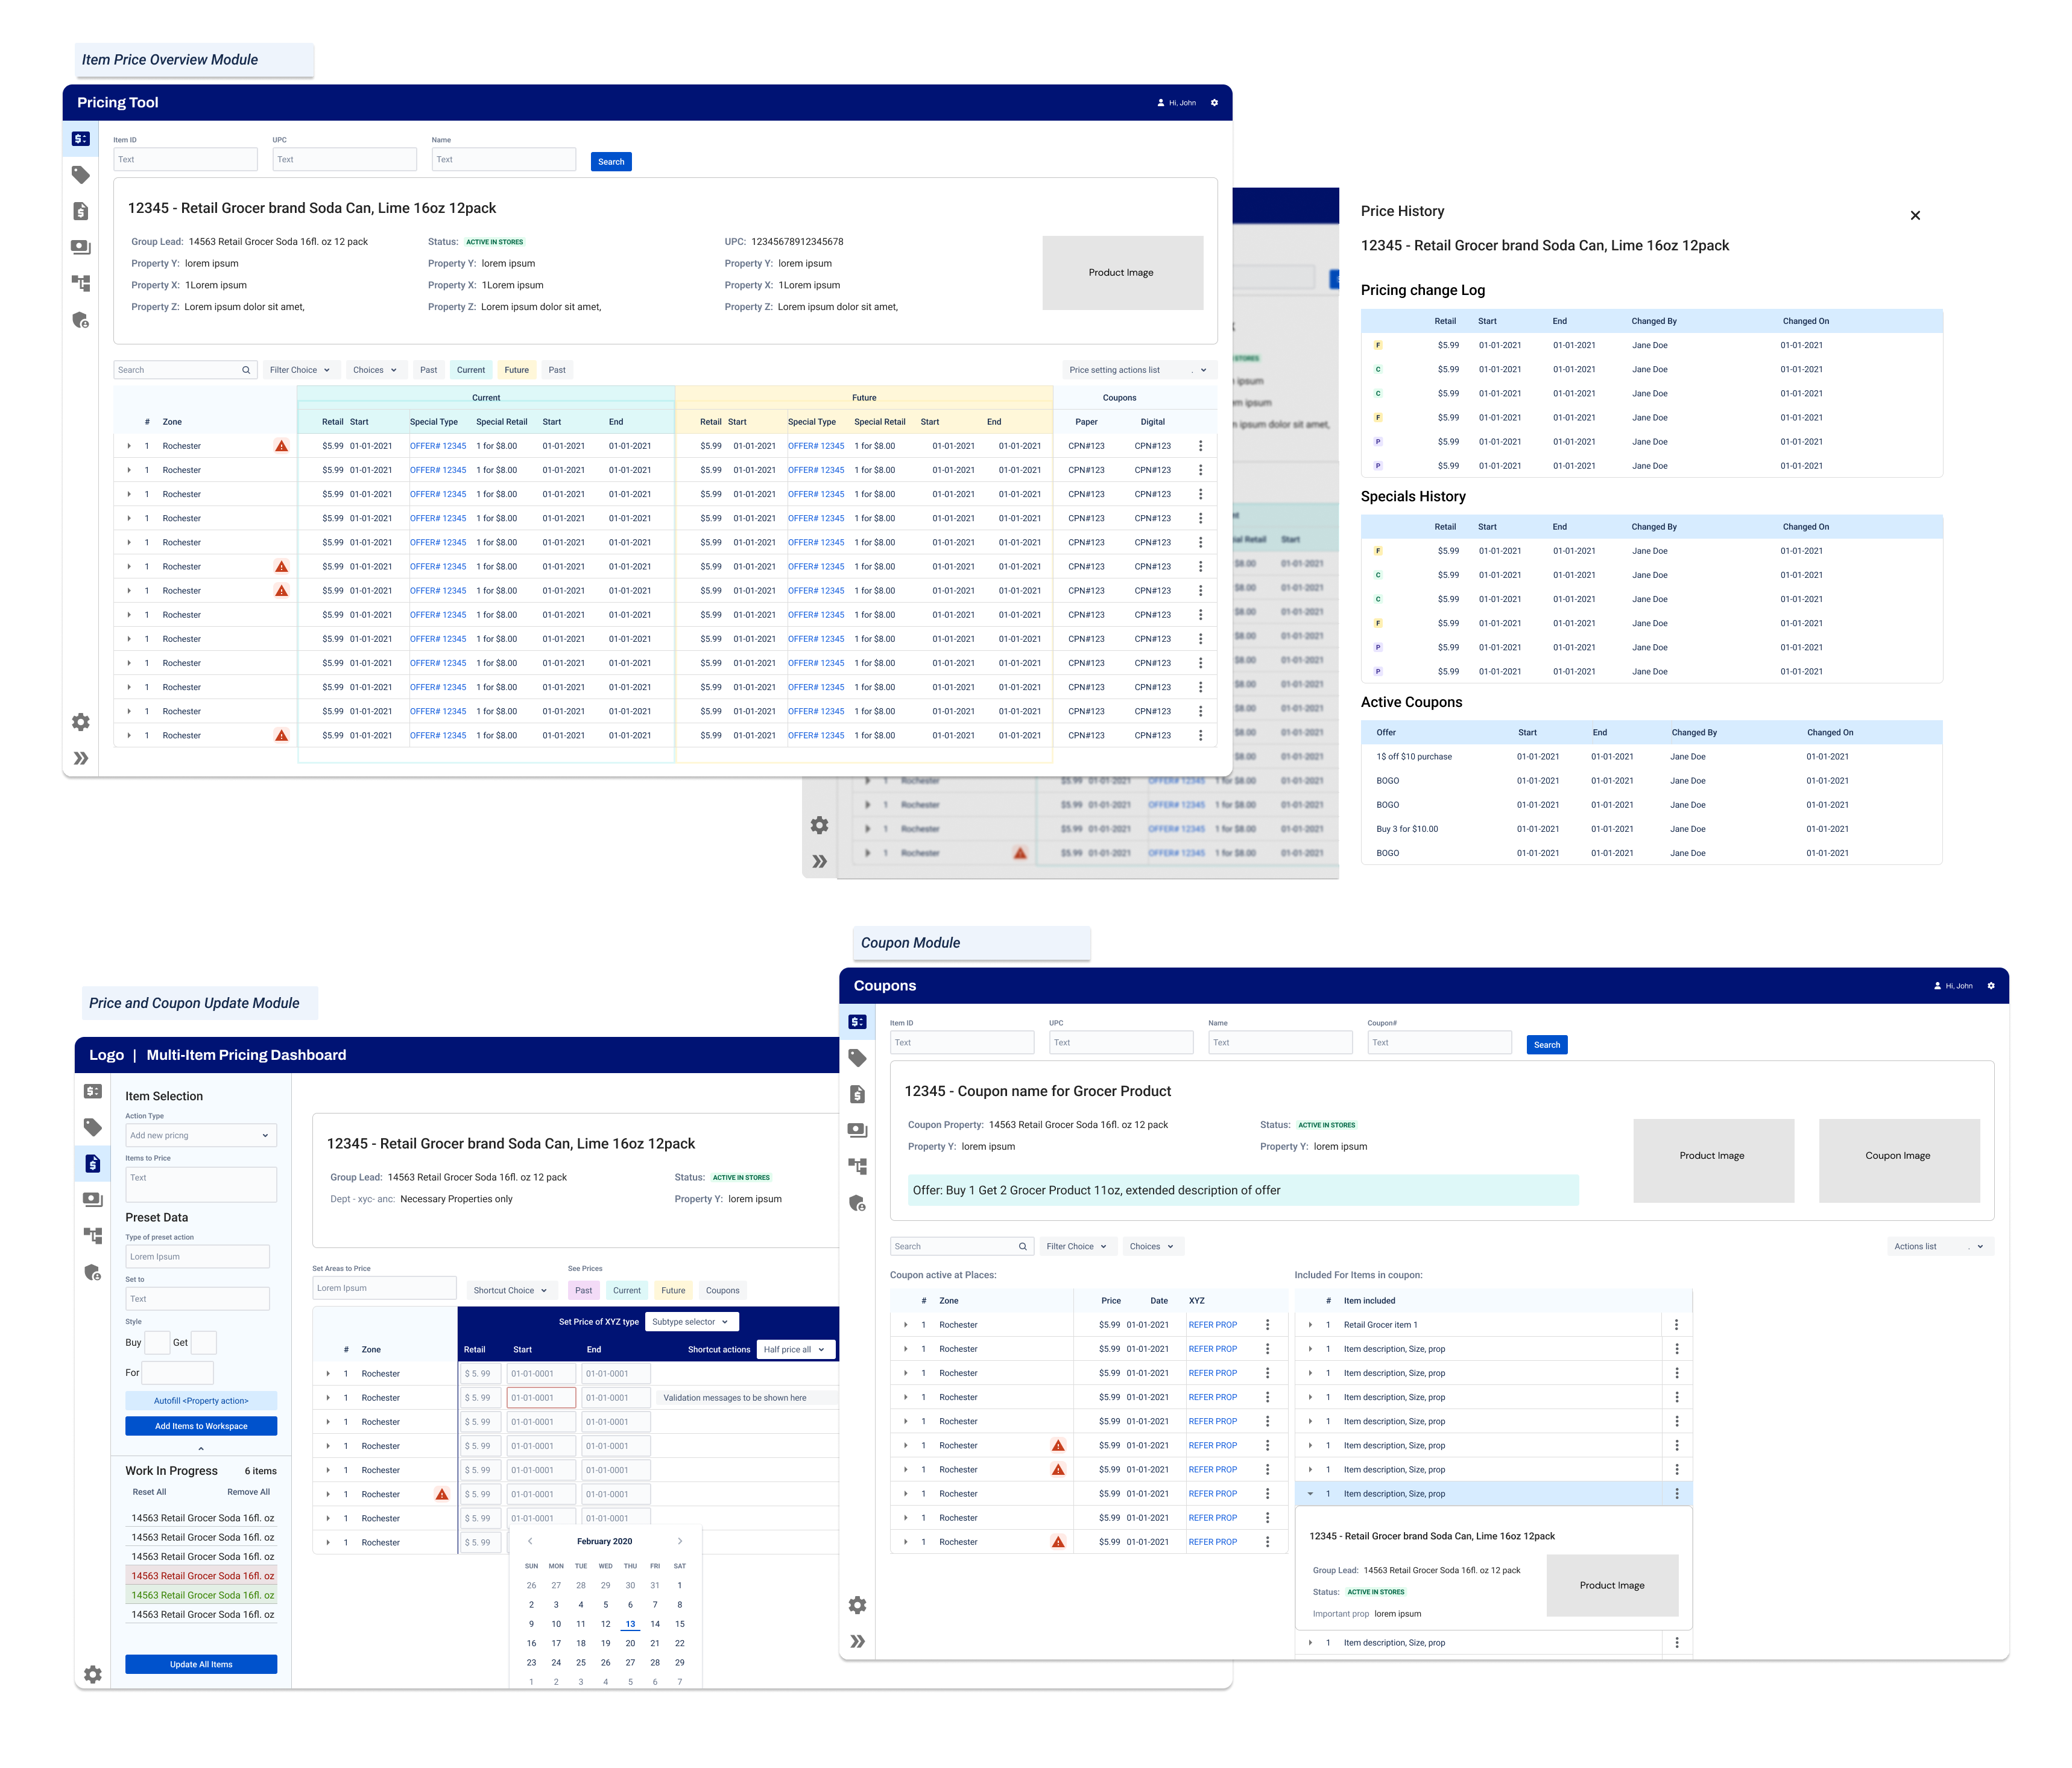Go to next month in February 2020 calendar

coord(680,1541)
